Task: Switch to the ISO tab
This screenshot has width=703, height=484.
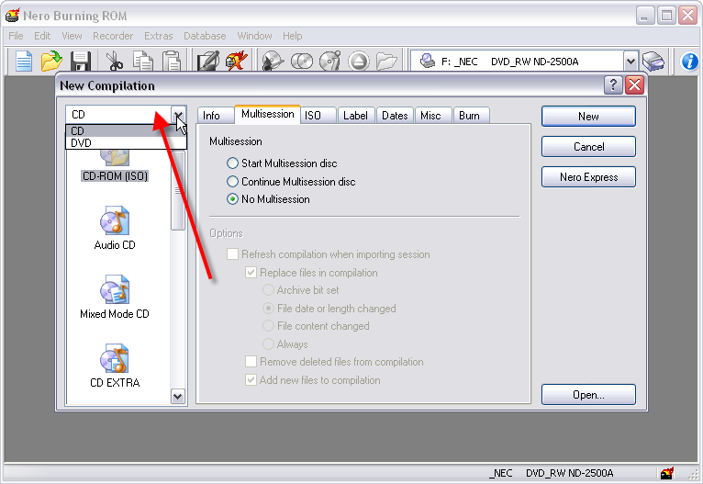Action: (318, 116)
